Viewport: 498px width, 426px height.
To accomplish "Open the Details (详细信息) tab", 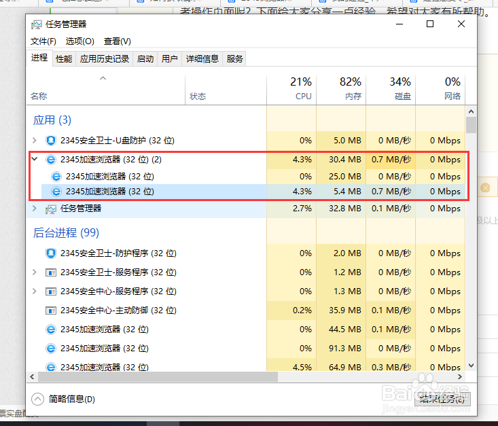I will (202, 58).
